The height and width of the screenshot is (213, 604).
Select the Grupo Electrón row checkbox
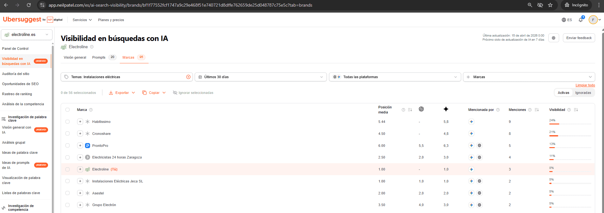click(x=67, y=205)
